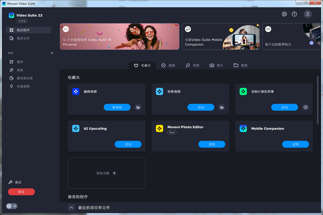Open 程序 in the store sidebar
Image resolution: width=323 pixels, height=215 pixels.
[29, 62]
